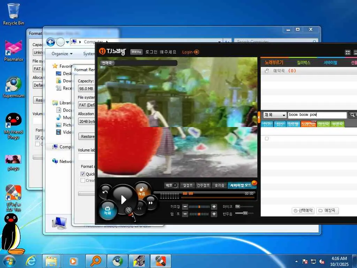Screen dimensions: 357x268
Task: Start playback with the large play button
Action: pyautogui.click(x=123, y=199)
